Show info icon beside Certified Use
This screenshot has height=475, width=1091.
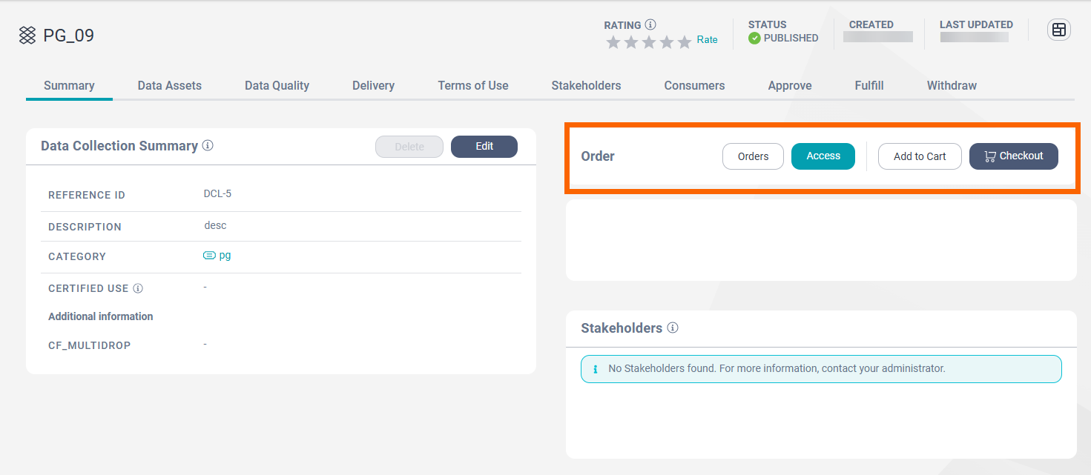tap(138, 288)
